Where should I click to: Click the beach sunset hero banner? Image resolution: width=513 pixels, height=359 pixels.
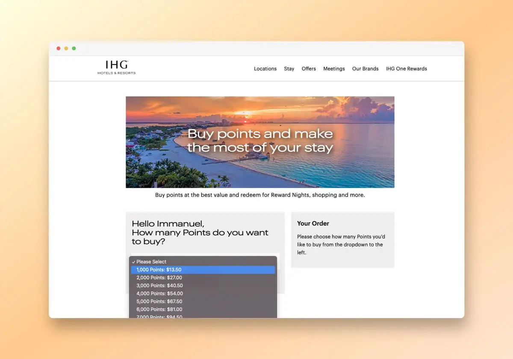260,142
